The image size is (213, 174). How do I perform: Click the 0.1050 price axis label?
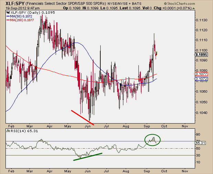pos(202,102)
